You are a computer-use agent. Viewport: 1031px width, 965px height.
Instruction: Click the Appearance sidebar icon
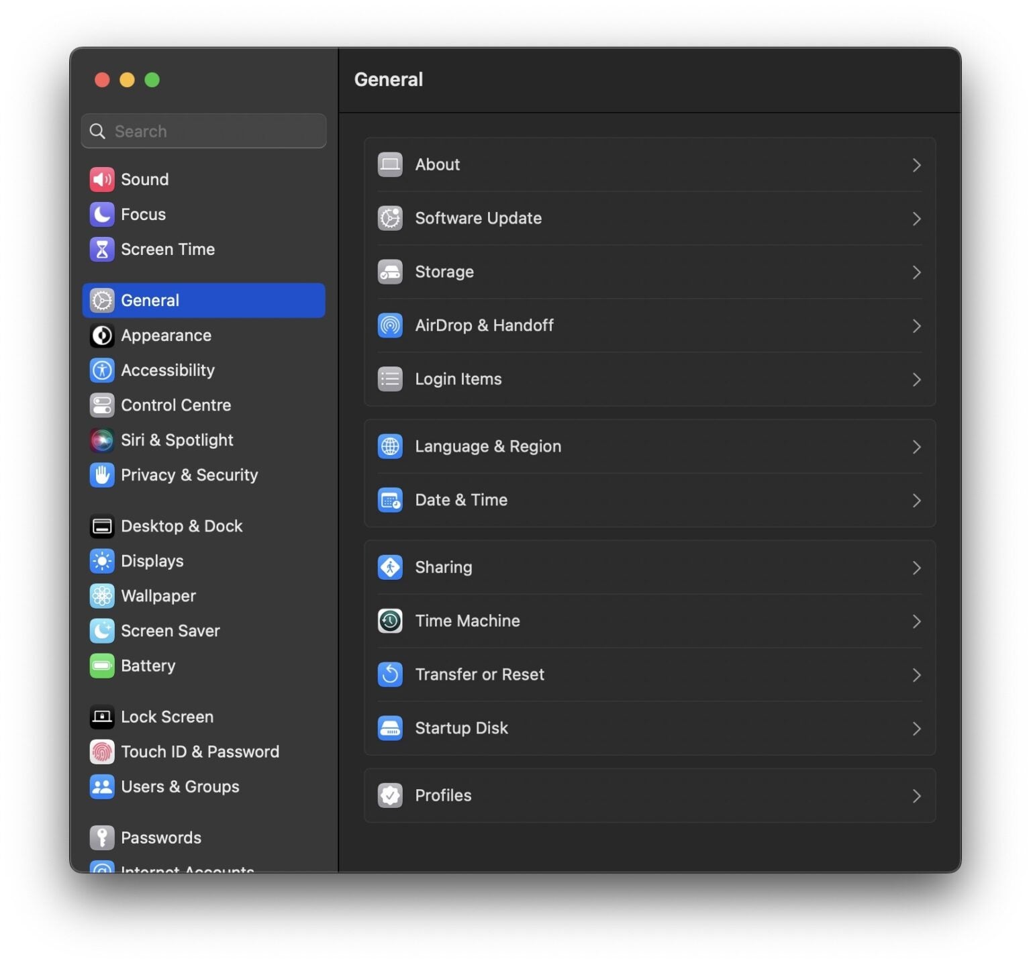(x=101, y=336)
